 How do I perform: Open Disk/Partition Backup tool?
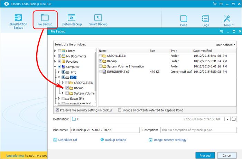point(18,21)
